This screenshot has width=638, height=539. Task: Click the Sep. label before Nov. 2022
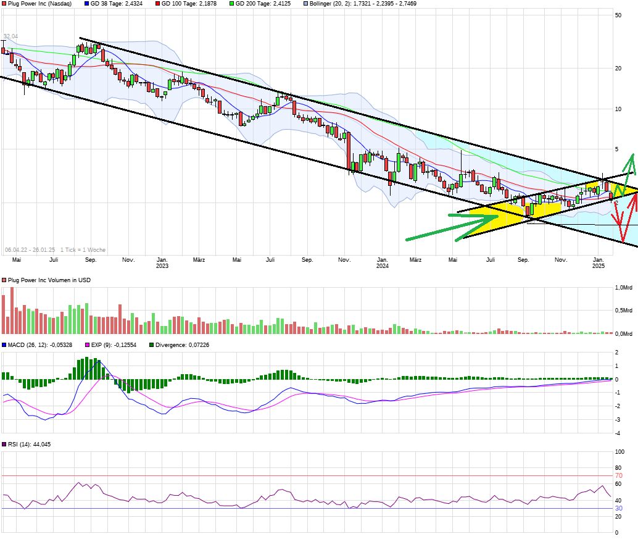coord(91,260)
